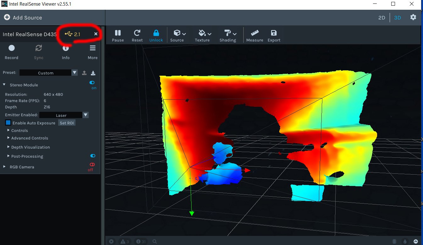Check Enable Auto Exposure checkbox
The image size is (423, 245).
click(x=8, y=122)
